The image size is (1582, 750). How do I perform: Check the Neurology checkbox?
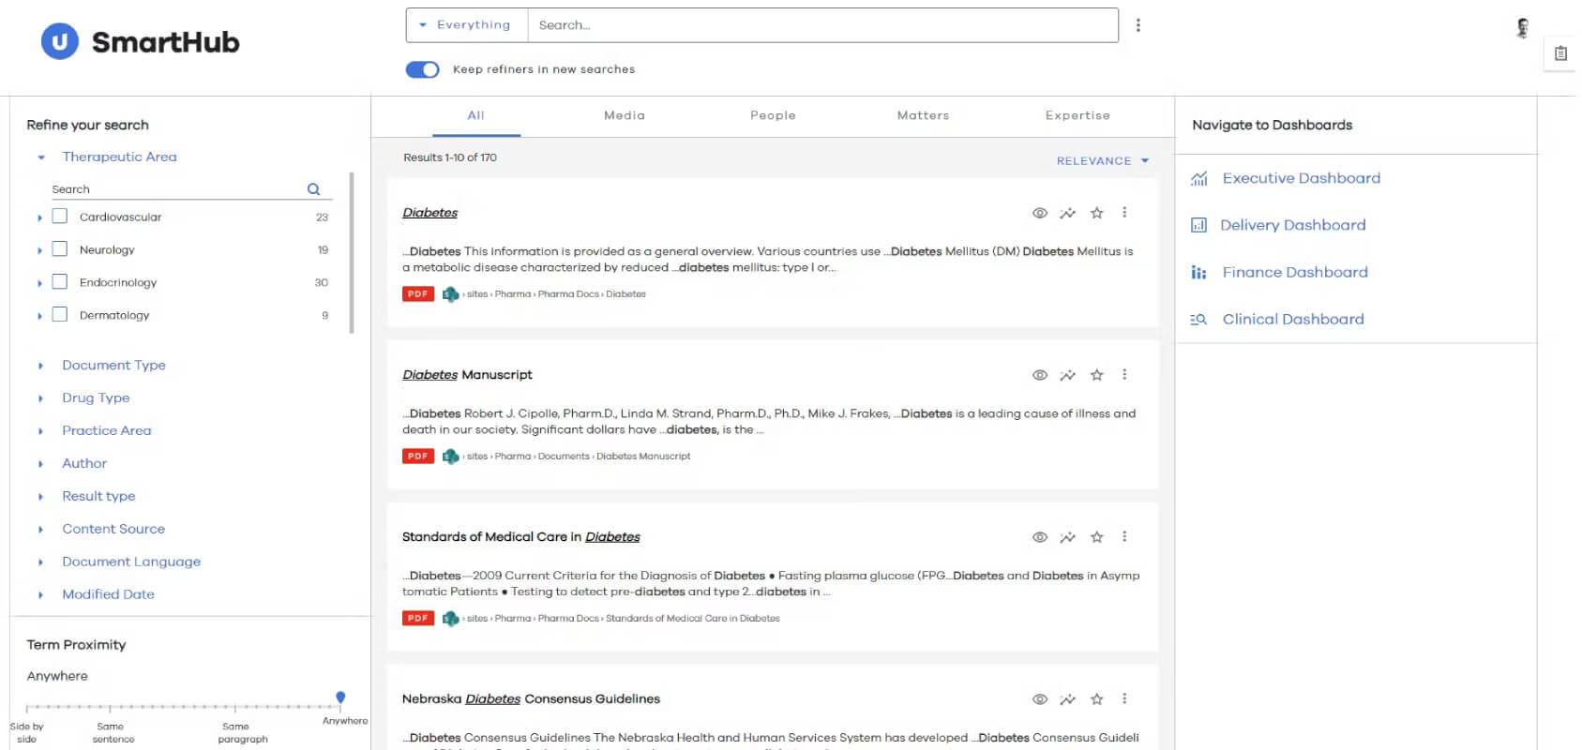pyautogui.click(x=60, y=249)
